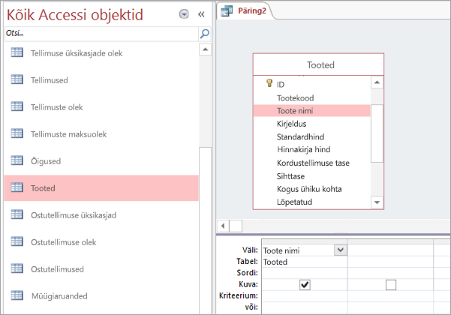451x315 pixels.
Task: Check the empty Kuva checkbox in second column
Action: 391,285
